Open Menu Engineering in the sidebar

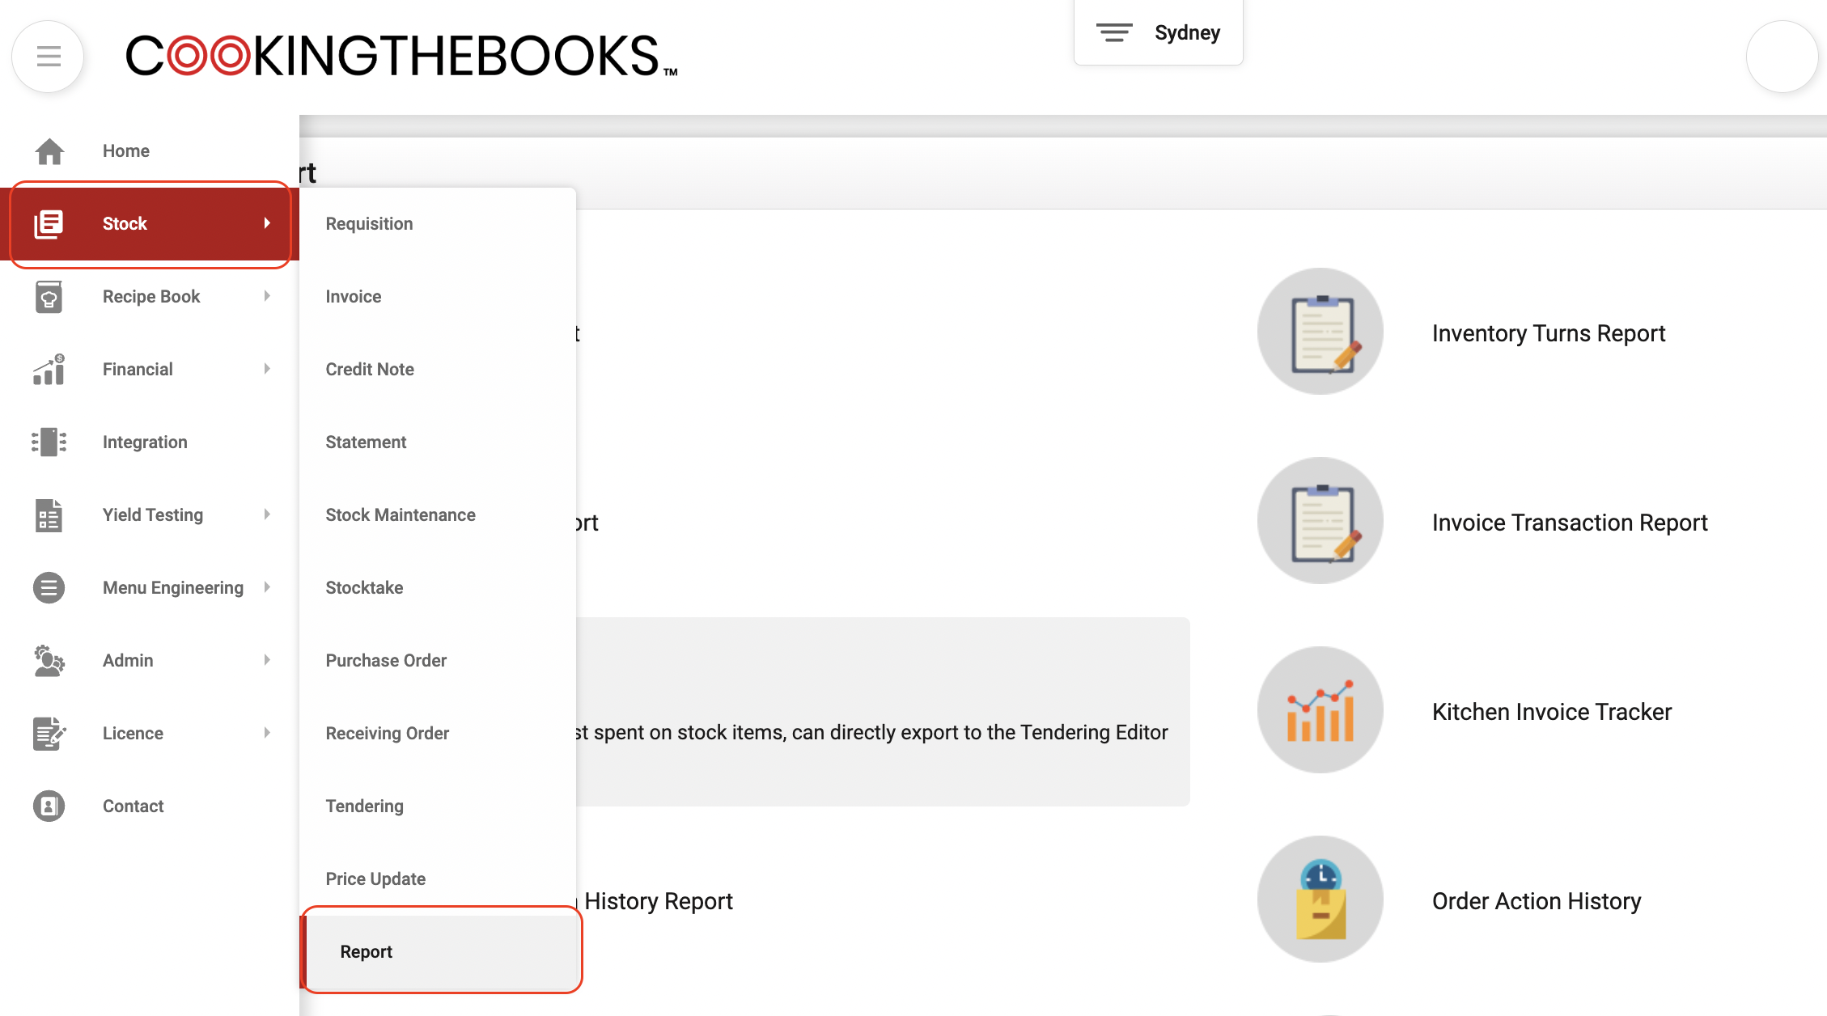tap(150, 588)
